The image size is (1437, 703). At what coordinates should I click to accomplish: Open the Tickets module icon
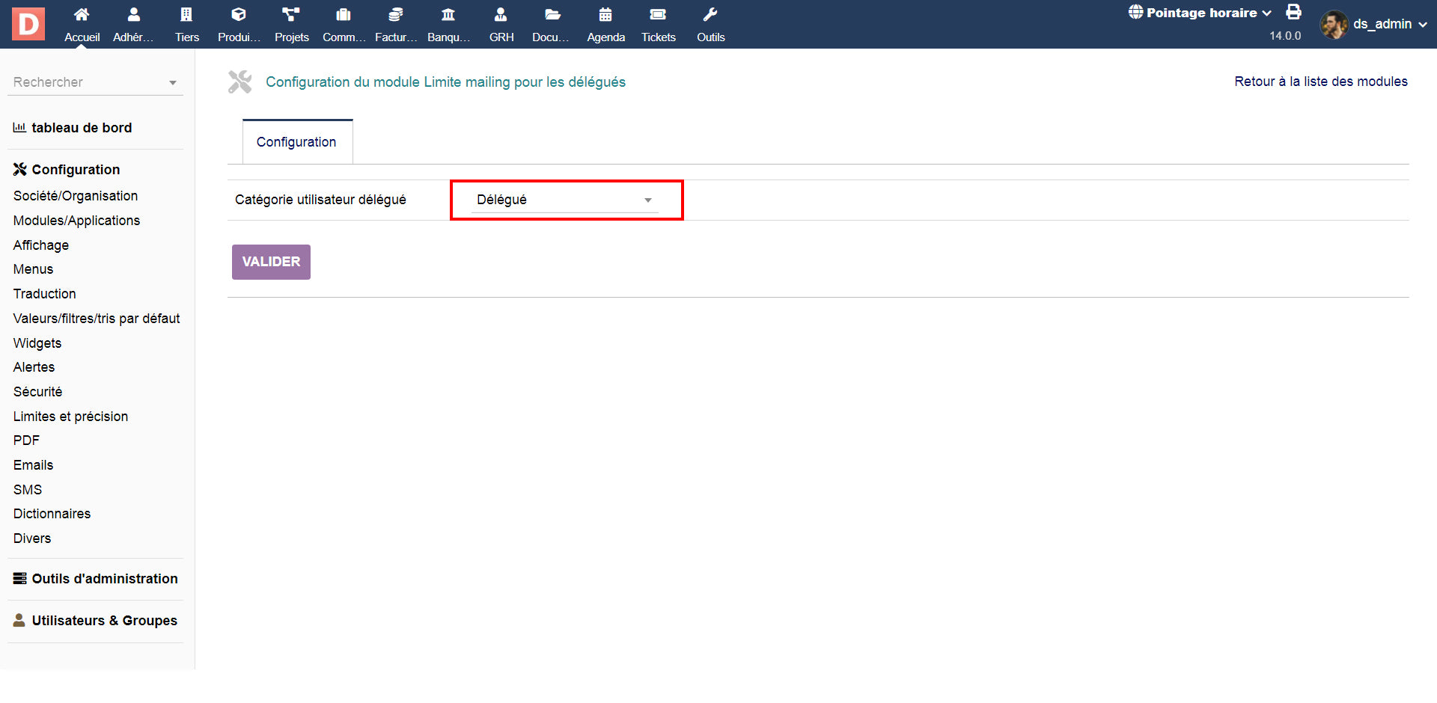(658, 15)
